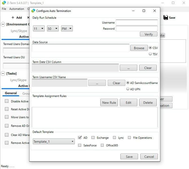Maximize the Configure Auto Termination dialog
The image size is (189, 169).
144,11
